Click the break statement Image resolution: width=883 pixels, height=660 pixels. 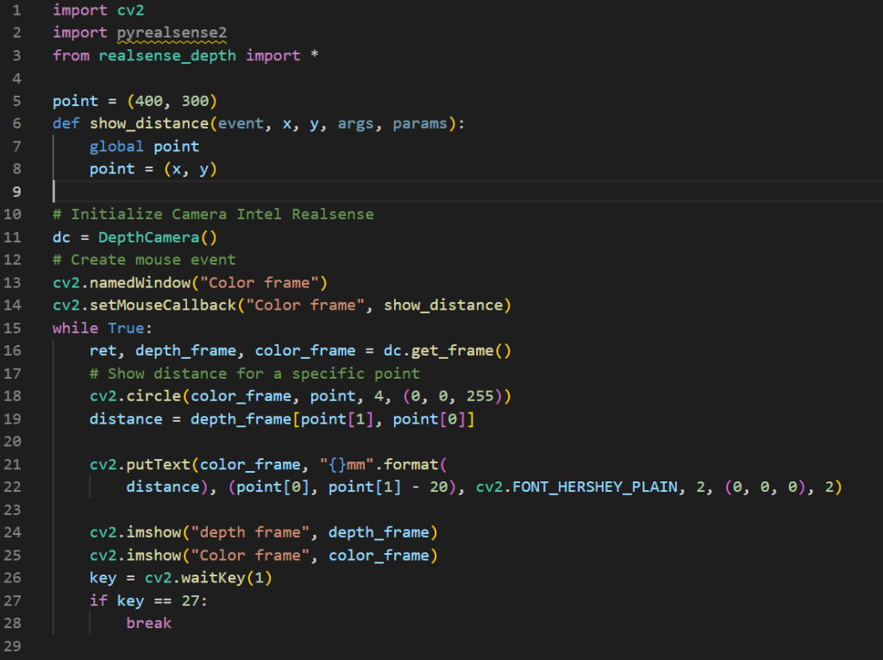coord(148,623)
